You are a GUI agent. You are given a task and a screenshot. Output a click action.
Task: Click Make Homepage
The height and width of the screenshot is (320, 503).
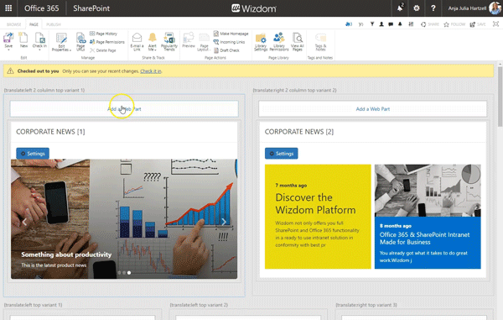click(x=231, y=34)
